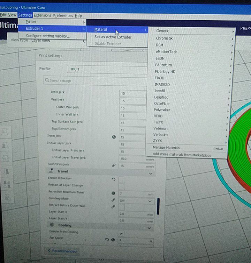This screenshot has width=251, height=263.
Task: Toggle Enable Print Cooling checkbox
Action: [121, 234]
